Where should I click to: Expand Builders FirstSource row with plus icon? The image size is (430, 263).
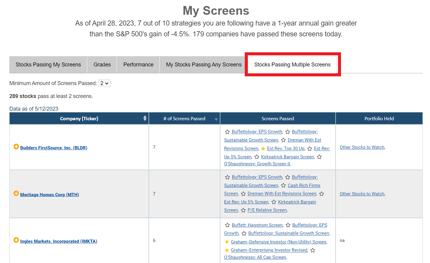(x=16, y=147)
